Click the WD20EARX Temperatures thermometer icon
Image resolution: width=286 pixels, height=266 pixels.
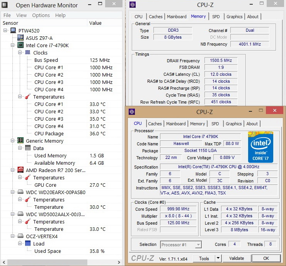click(x=27, y=199)
